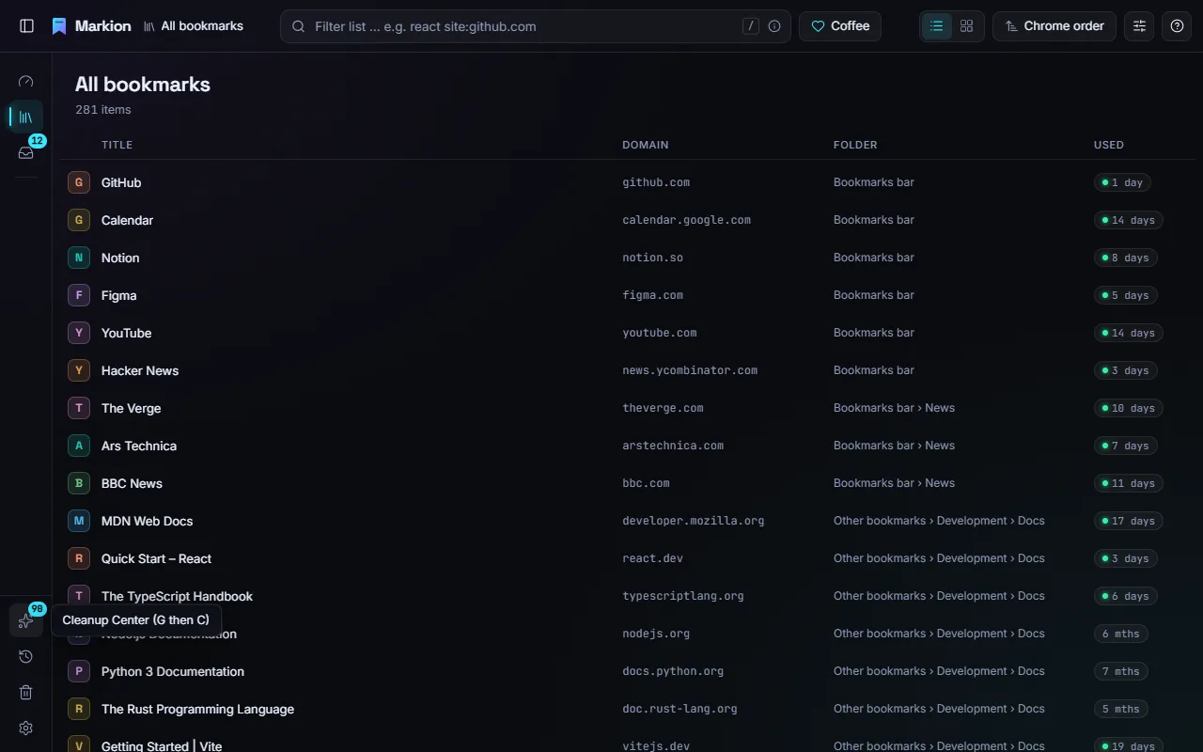Open display options sliders icon
The image size is (1203, 752).
[x=1139, y=26]
